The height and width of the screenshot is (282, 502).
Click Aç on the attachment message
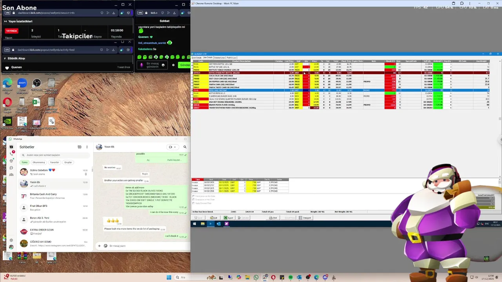(148, 160)
